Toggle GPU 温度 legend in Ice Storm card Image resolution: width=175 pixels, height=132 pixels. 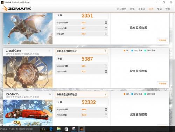137,94
